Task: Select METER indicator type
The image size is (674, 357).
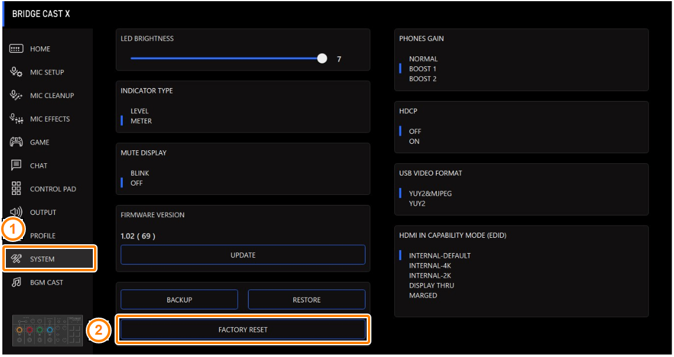Action: pyautogui.click(x=141, y=121)
